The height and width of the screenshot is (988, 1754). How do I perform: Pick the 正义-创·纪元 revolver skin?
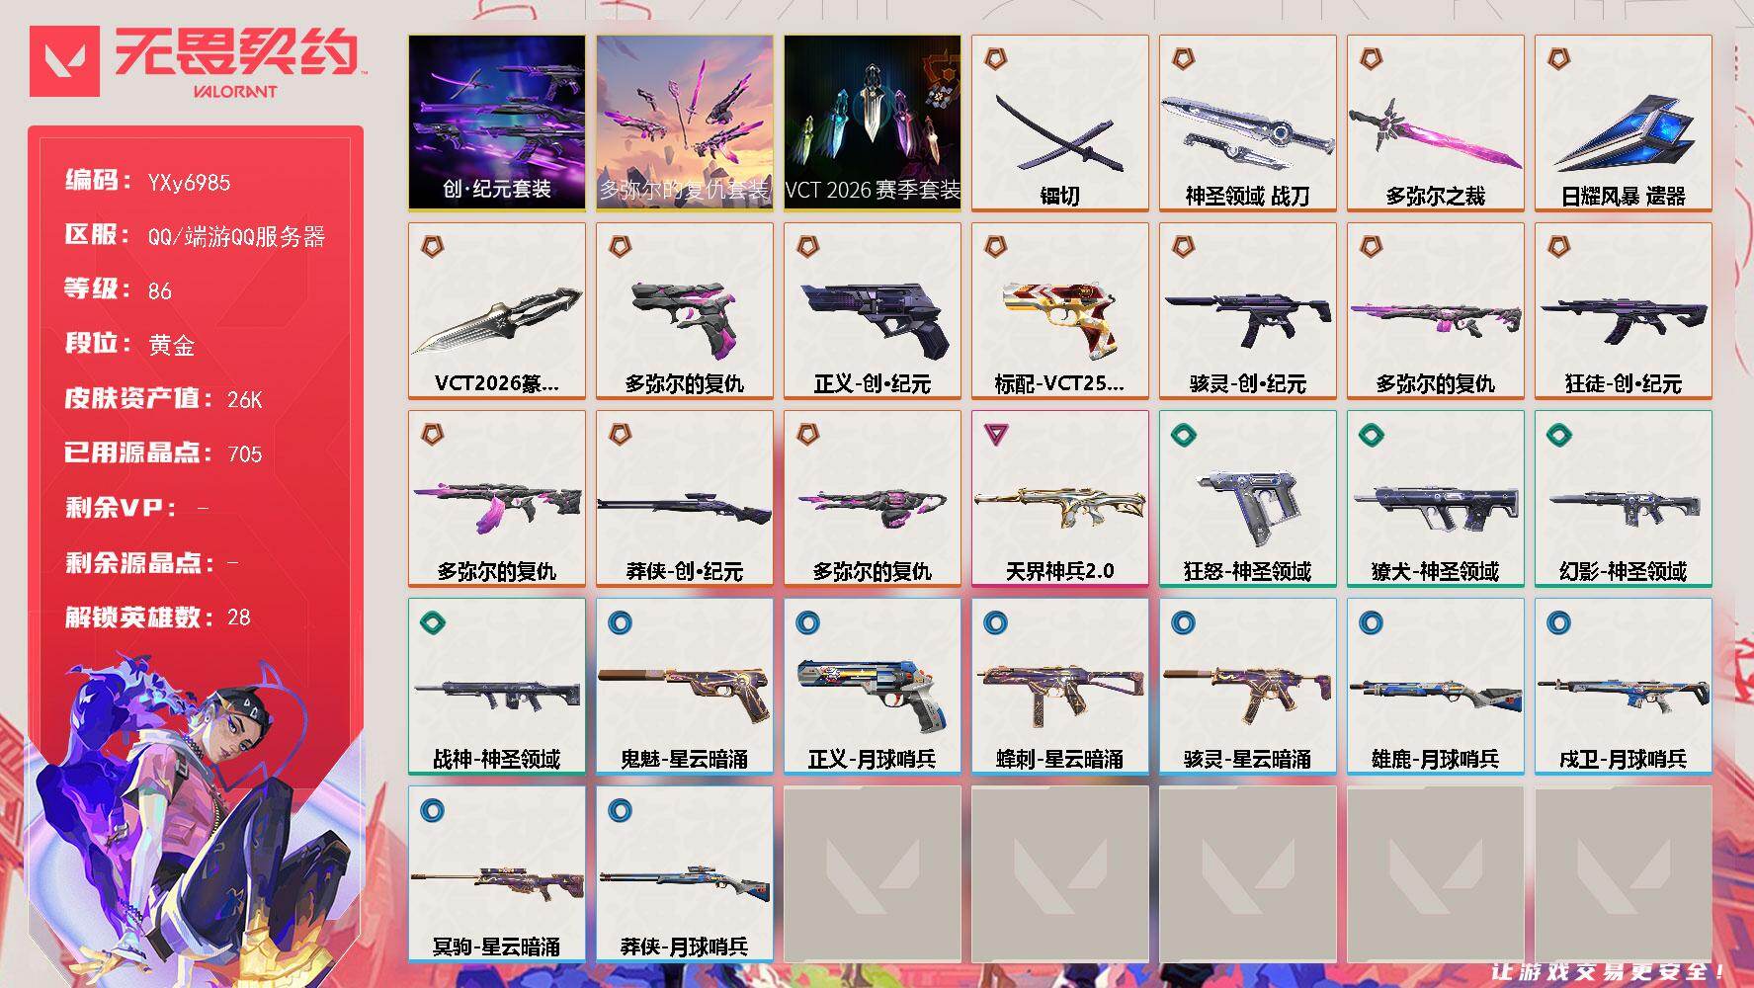point(873,310)
